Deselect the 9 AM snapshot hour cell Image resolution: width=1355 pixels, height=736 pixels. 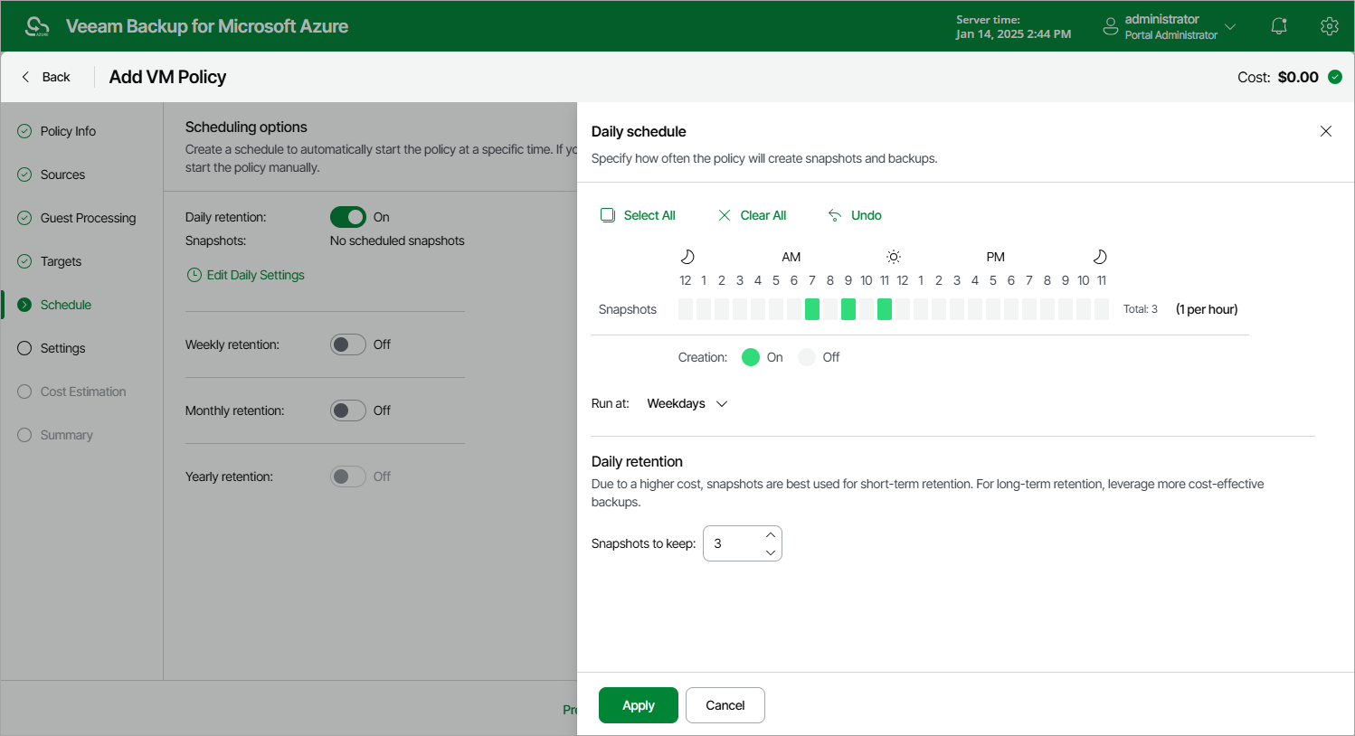848,309
